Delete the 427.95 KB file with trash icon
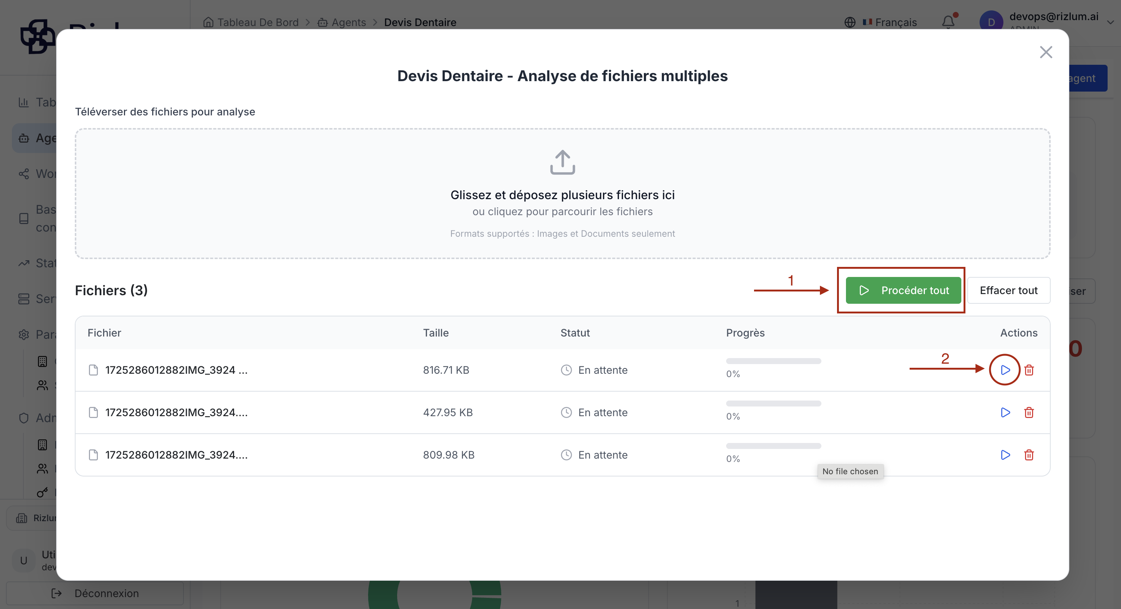Screen dimensions: 1121x609 click(x=1029, y=412)
